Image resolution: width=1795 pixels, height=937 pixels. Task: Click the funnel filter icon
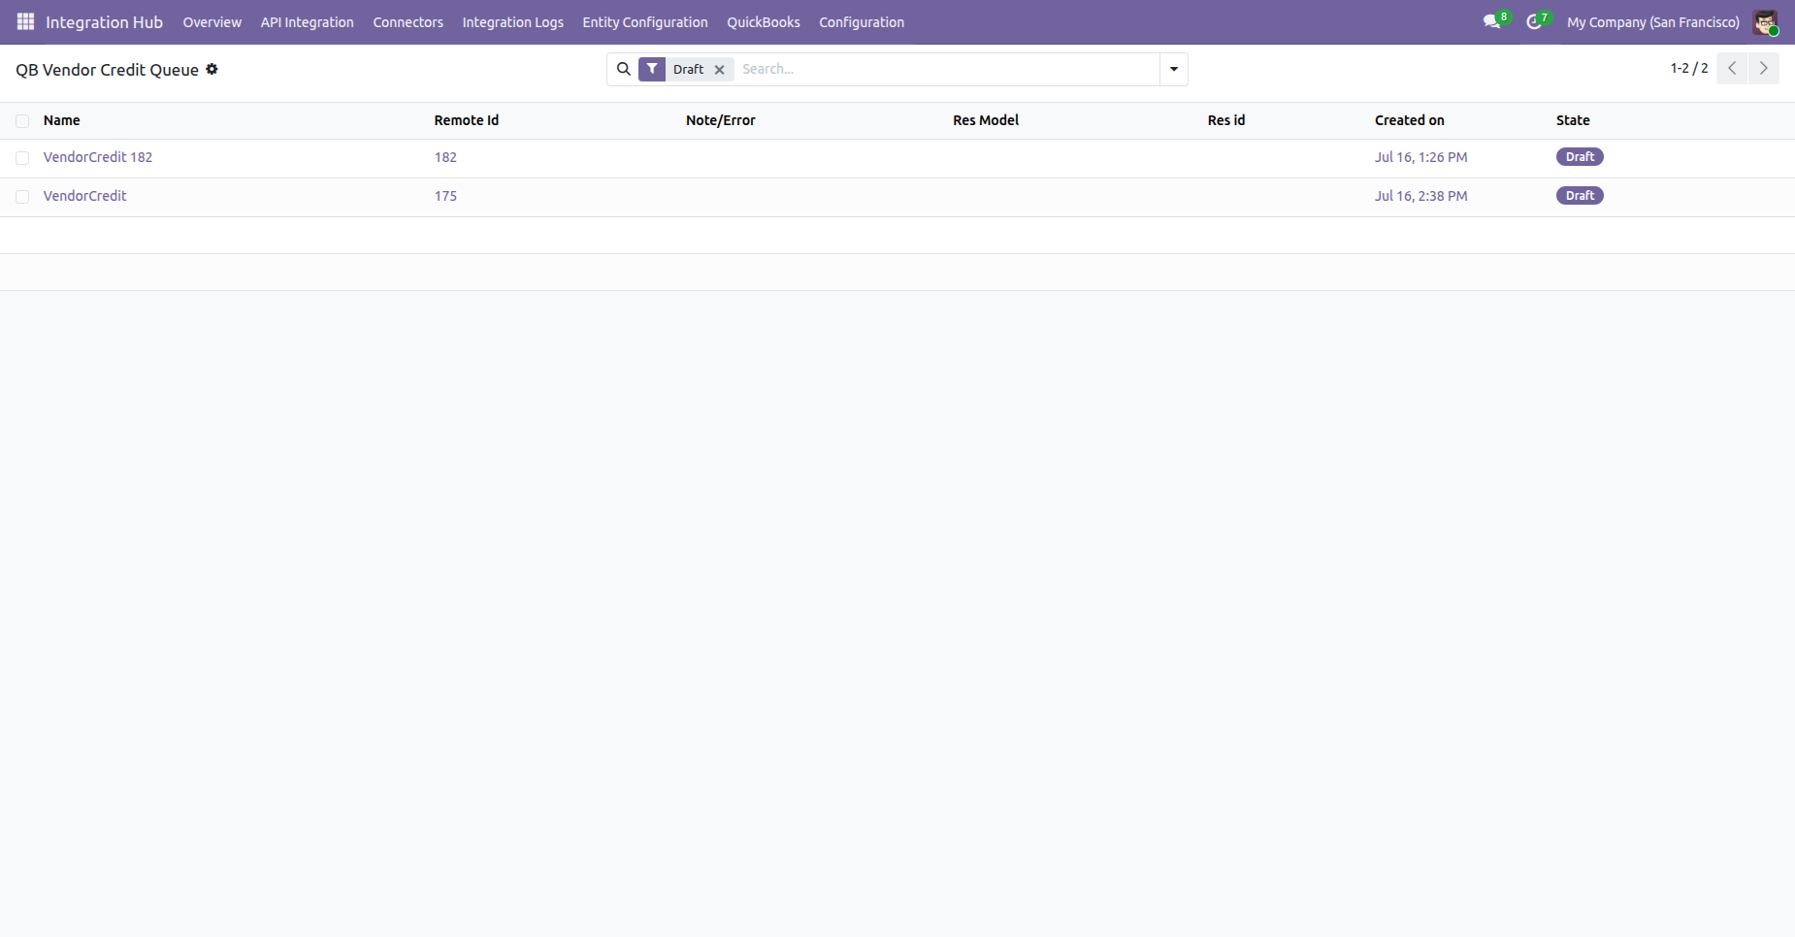652,69
